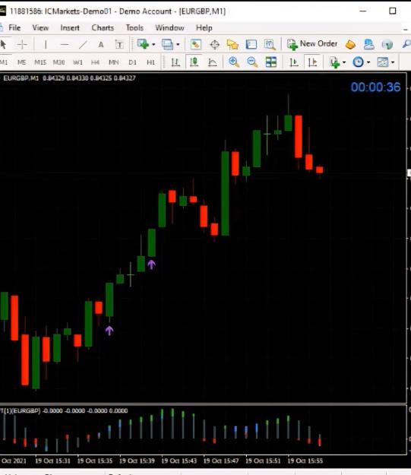The width and height of the screenshot is (411, 475).
Task: Pick the text (A) annotation tool
Action: point(101,45)
